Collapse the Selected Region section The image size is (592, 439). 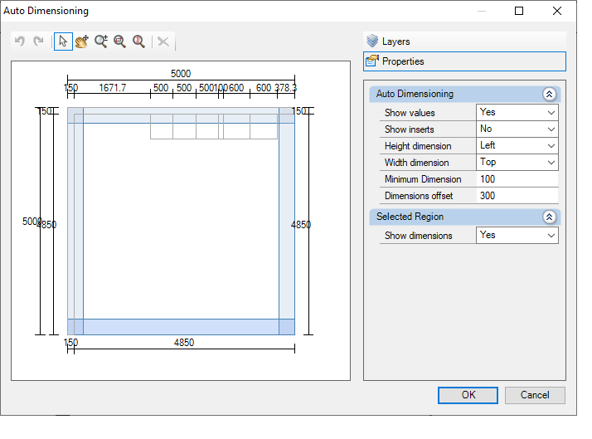click(550, 217)
